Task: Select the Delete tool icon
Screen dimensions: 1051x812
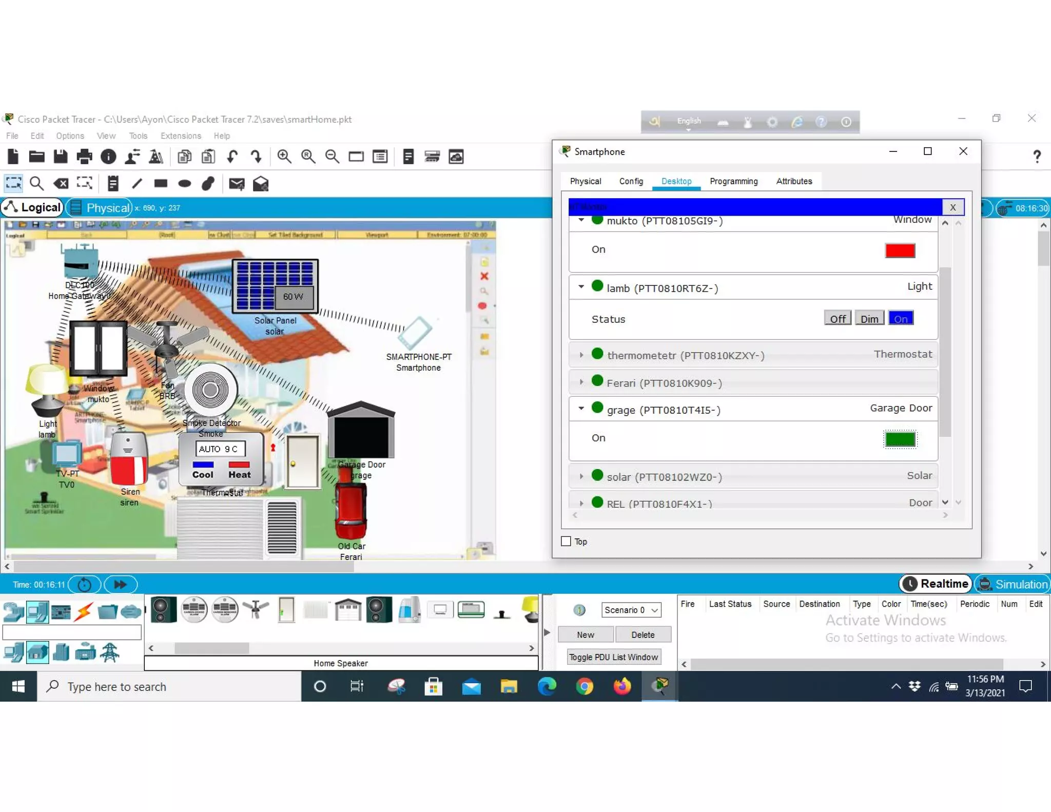Action: point(61,183)
